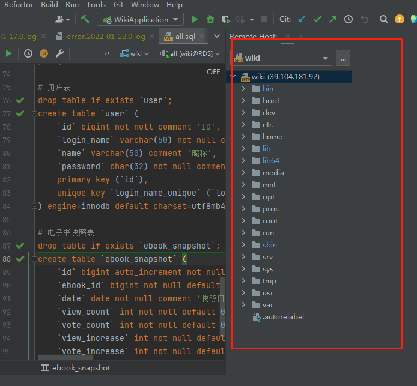Open the Tools menu
The width and height of the screenshot is (417, 386).
pyautogui.click(x=96, y=5)
